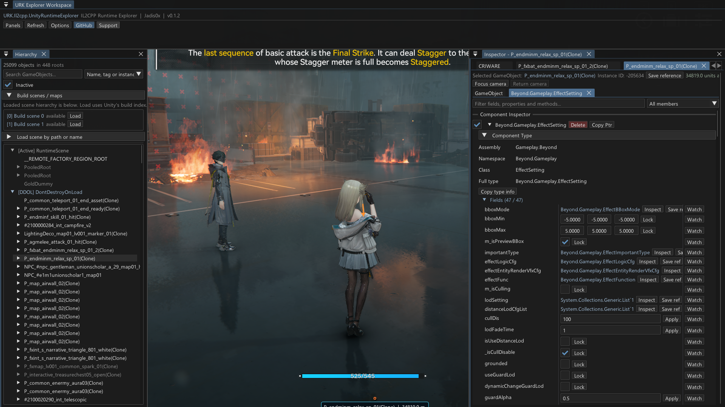Open the Name, tag or instance dropdown

114,74
